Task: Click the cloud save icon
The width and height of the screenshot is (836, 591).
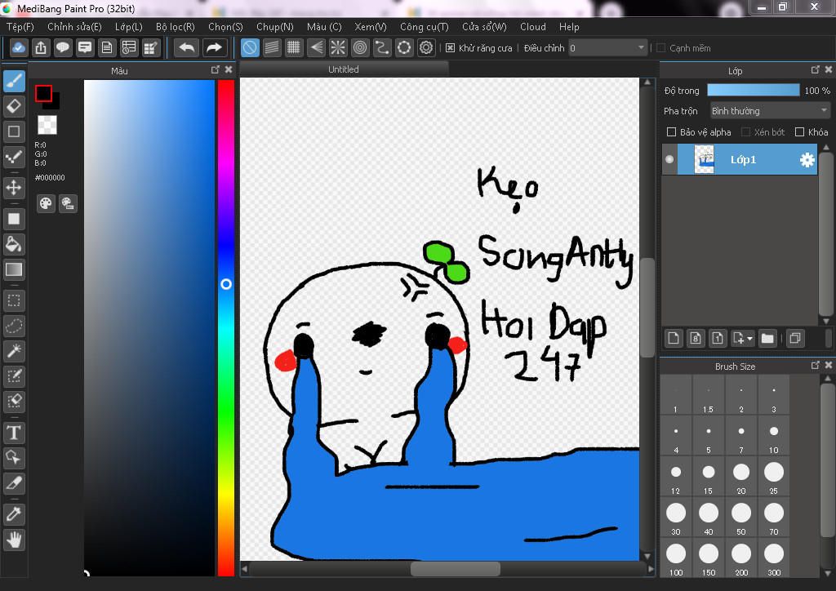Action: pos(18,48)
